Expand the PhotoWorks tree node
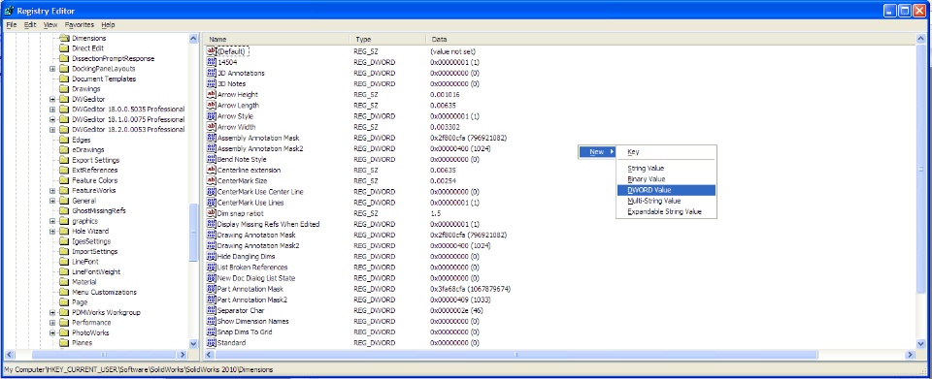The image size is (932, 379). pyautogui.click(x=52, y=332)
